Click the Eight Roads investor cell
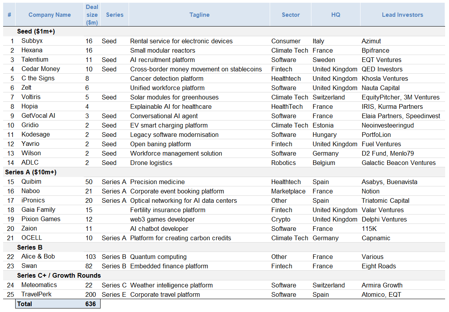This screenshot has width=449, height=312. click(379, 266)
